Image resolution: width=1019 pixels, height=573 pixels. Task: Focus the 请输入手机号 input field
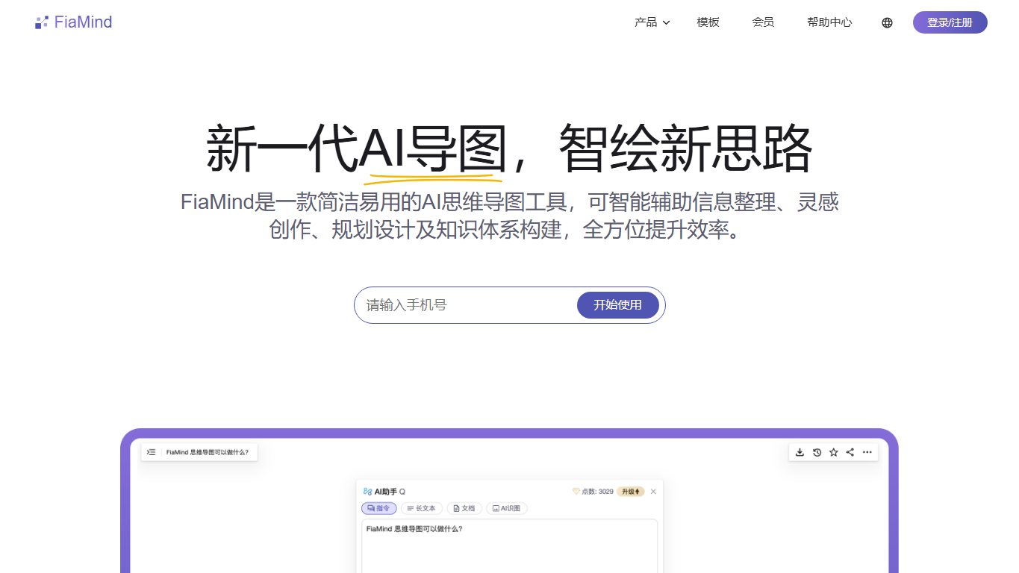[x=468, y=305]
